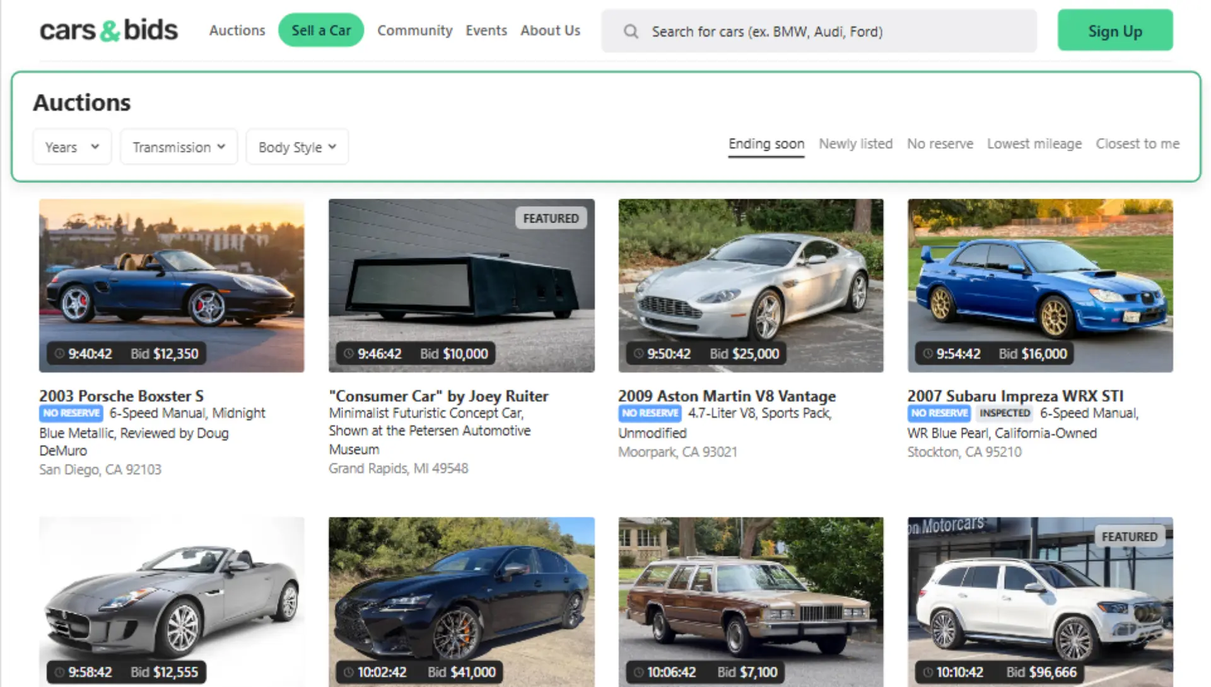
Task: Click the clock icon on Porsche Boxster timer
Action: 59,354
